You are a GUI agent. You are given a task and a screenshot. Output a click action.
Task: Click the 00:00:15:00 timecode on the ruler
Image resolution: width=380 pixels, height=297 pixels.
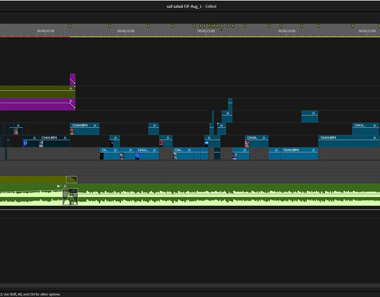pos(206,31)
